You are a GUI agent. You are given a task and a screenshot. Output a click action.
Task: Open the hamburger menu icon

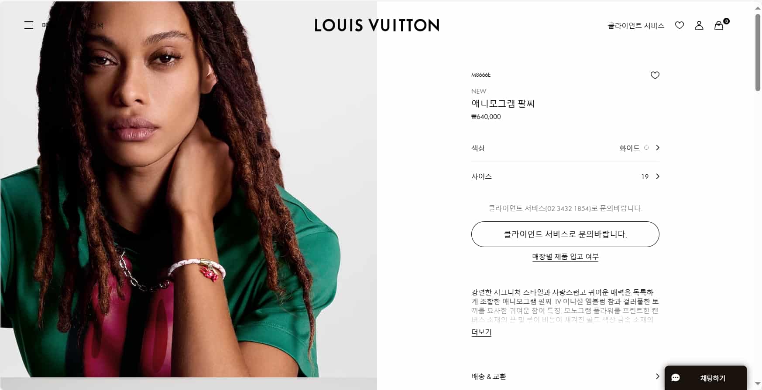coord(29,25)
